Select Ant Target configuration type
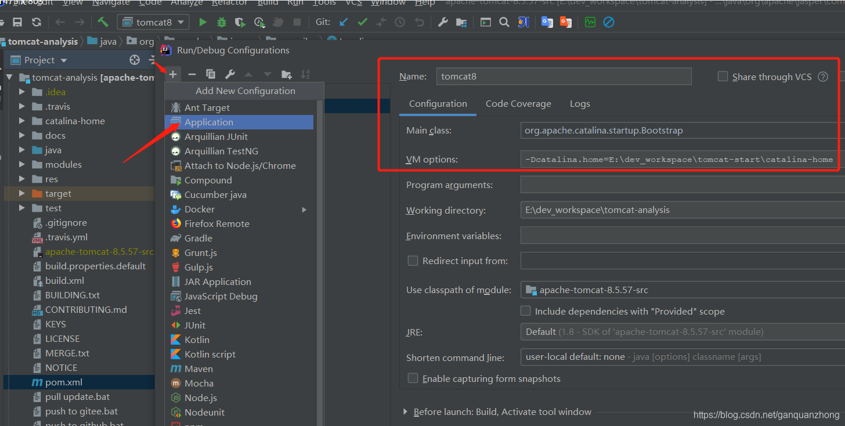 click(x=239, y=107)
